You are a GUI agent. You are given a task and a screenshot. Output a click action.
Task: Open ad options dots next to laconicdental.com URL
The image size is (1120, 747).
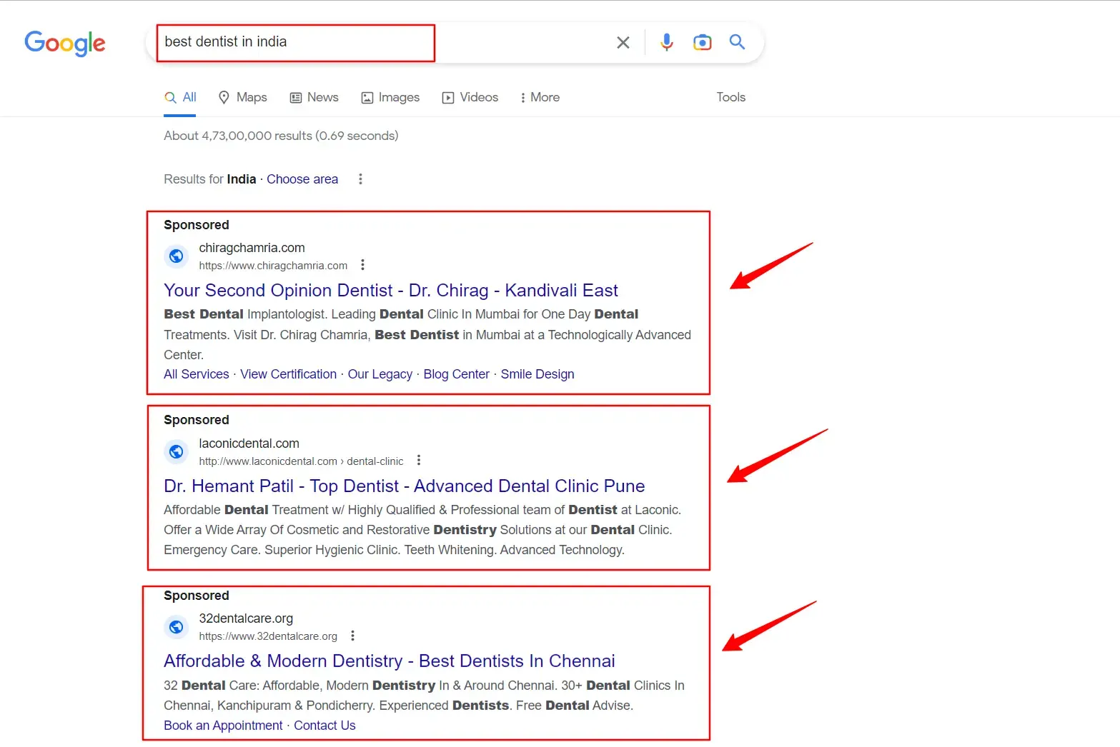pyautogui.click(x=419, y=461)
